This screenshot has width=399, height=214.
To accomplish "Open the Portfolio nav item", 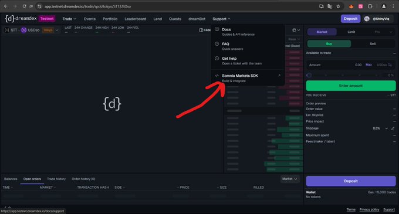I will pyautogui.click(x=110, y=19).
